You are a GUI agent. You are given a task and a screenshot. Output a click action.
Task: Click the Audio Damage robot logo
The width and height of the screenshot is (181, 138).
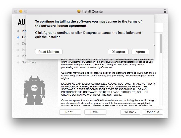(x=34, y=90)
